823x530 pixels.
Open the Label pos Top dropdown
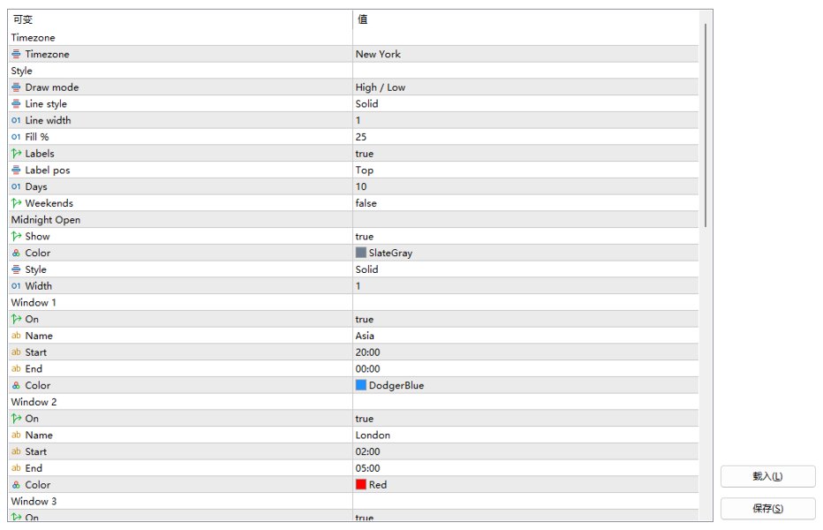pyautogui.click(x=525, y=170)
